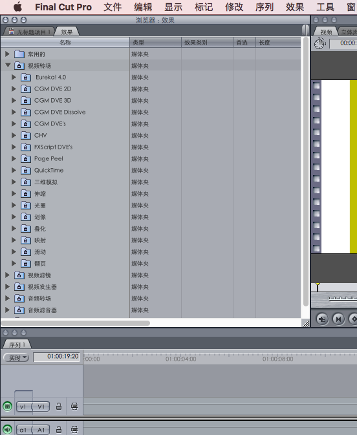Click the 伸缩 folder icon
This screenshot has height=435, width=357.
pos(26,194)
